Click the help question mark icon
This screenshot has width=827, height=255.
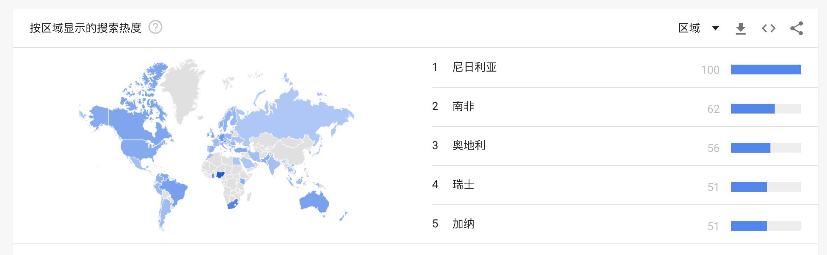tap(155, 27)
